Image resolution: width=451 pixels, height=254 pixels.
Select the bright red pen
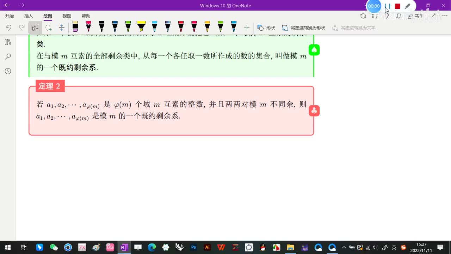(181, 27)
